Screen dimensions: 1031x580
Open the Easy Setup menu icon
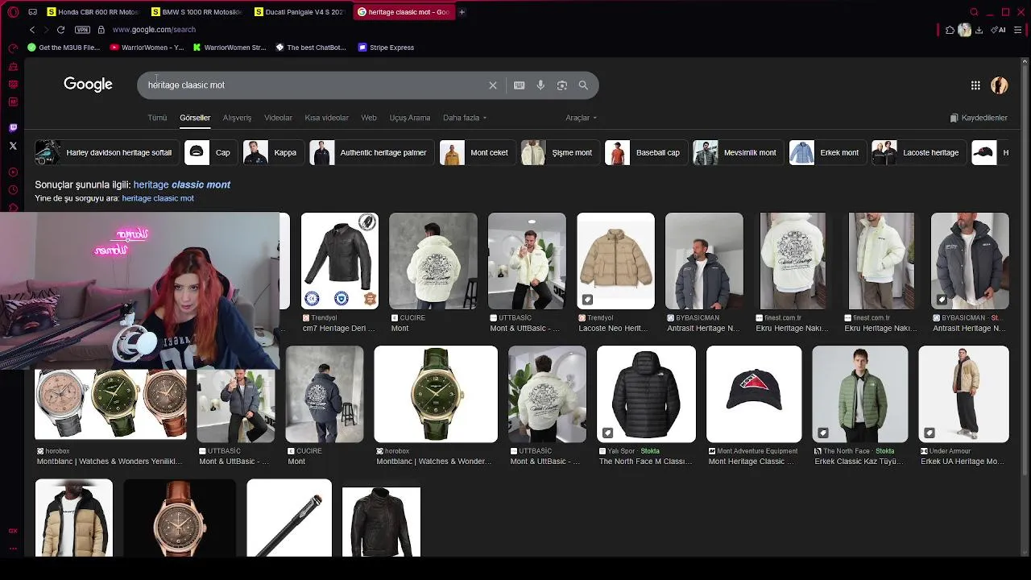tap(1018, 30)
